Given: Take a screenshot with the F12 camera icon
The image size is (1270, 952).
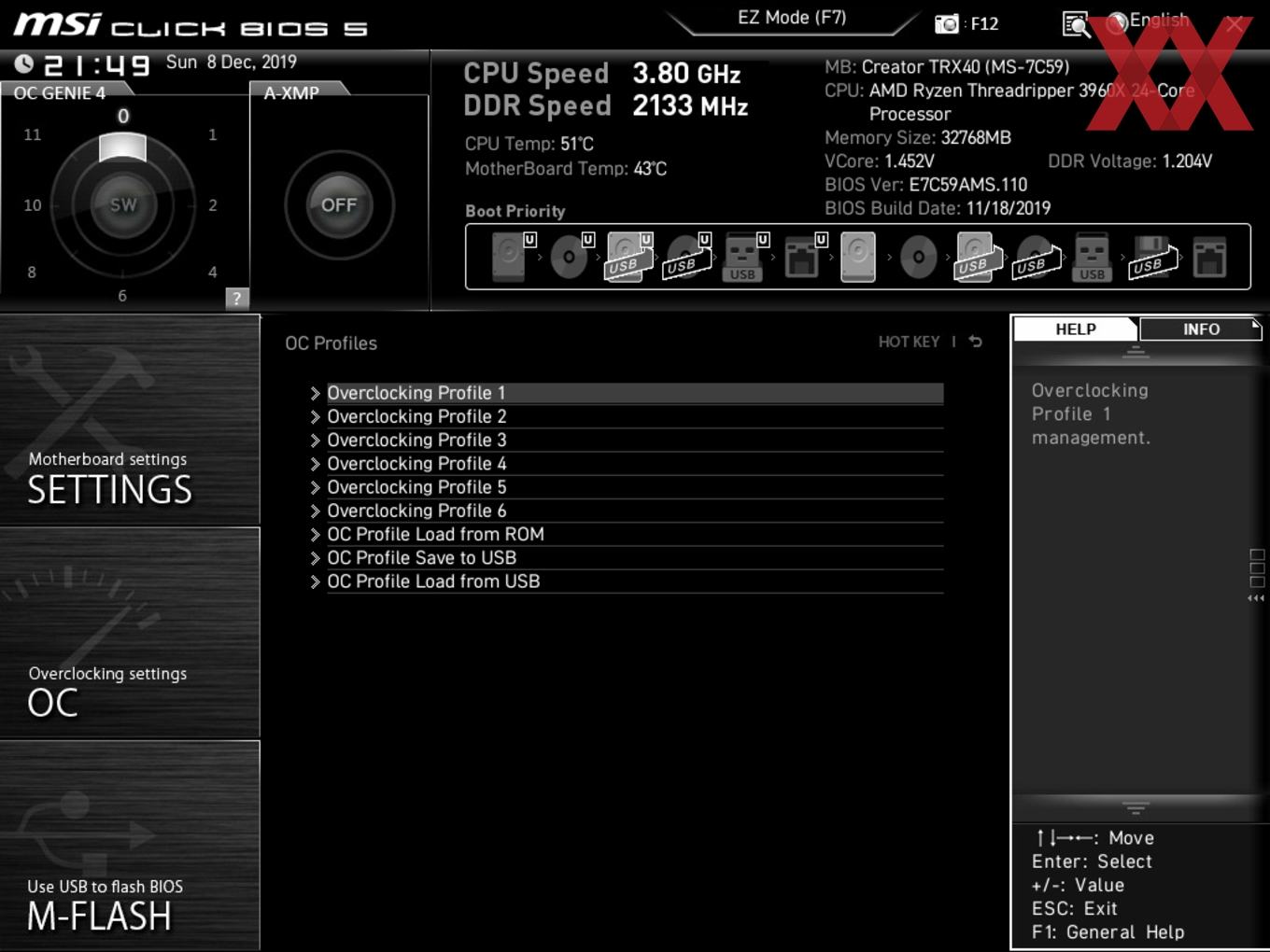Looking at the screenshot, I should 947,23.
